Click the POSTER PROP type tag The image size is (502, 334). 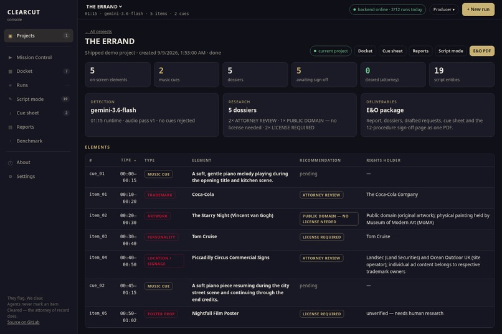[161, 314]
